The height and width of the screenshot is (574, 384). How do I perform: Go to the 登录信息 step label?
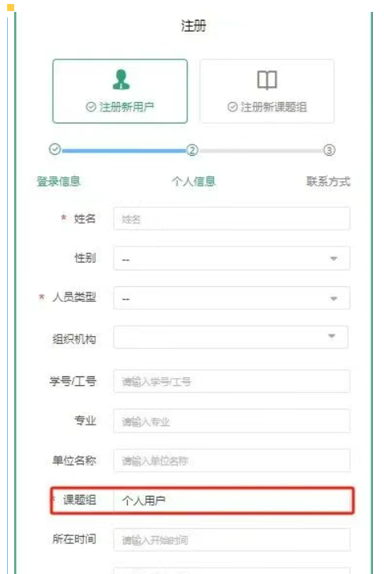coord(58,181)
